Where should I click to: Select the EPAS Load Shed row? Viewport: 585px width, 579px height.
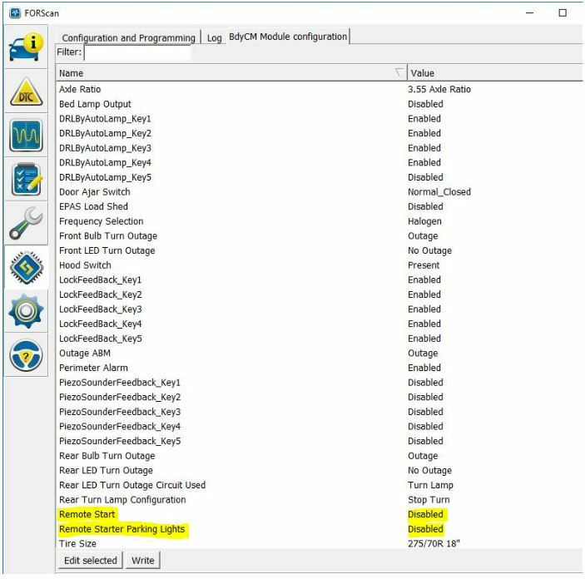(x=320, y=206)
